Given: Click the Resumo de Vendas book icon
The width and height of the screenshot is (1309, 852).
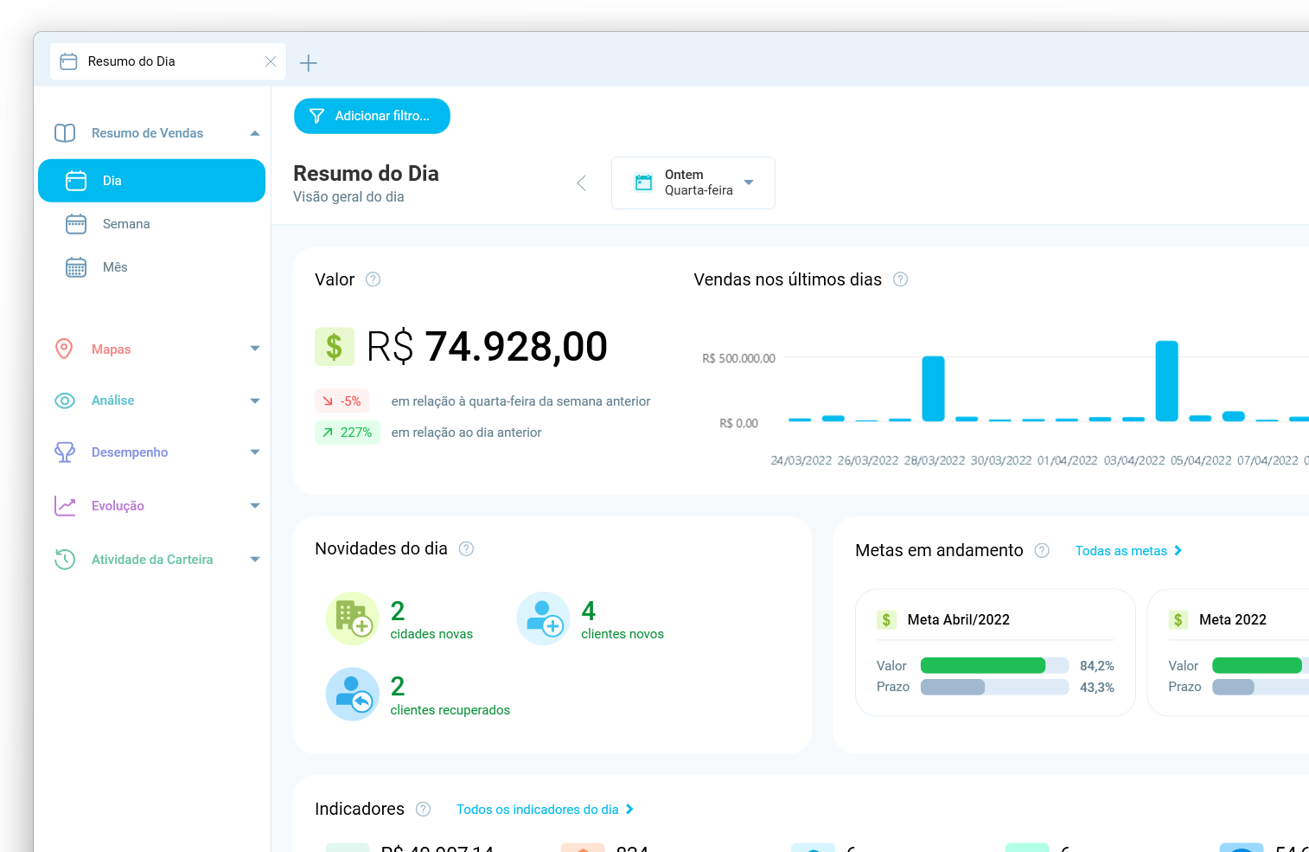Looking at the screenshot, I should [65, 133].
